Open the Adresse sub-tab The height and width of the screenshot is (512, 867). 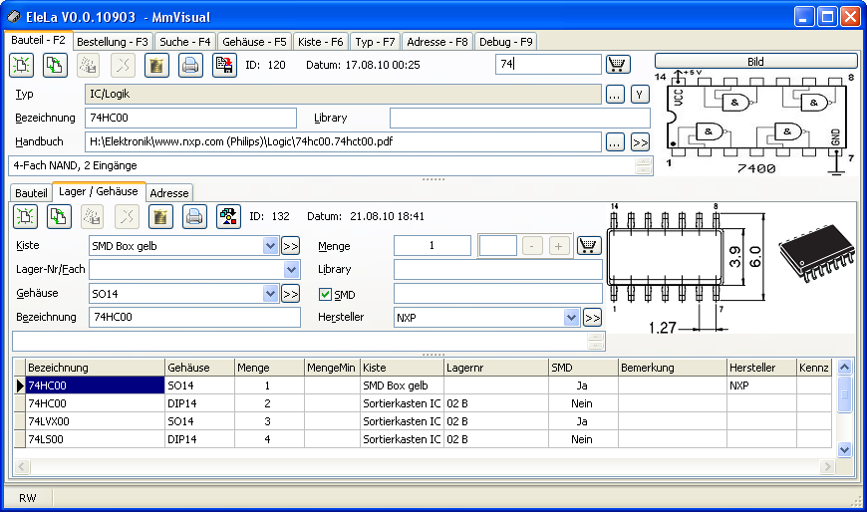169,192
